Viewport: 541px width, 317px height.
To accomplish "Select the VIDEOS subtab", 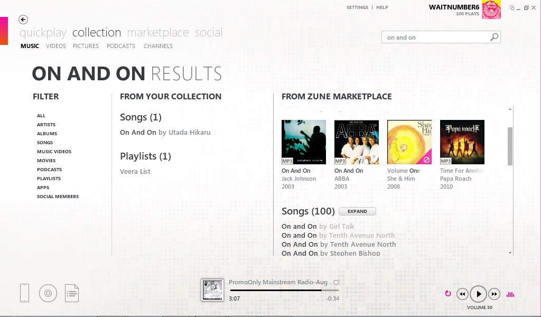I will tap(56, 46).
